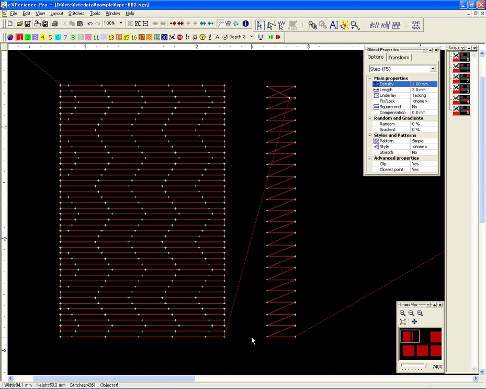The height and width of the screenshot is (389, 486).
Task: Click the Length value 3.0 mm
Action: coord(424,90)
